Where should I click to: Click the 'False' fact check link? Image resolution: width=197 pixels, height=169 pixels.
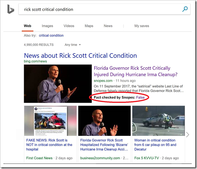coord(140,97)
